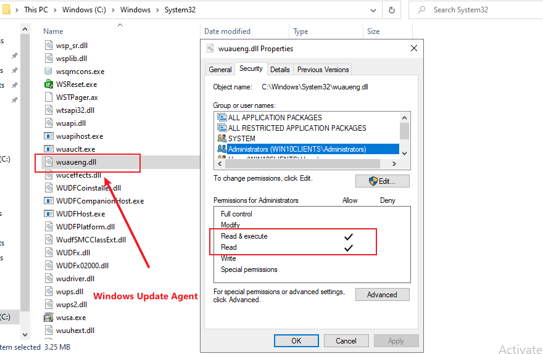Select ALL RESTRICTED APPLICATION PACKAGES entry
543x354 pixels.
click(x=297, y=128)
